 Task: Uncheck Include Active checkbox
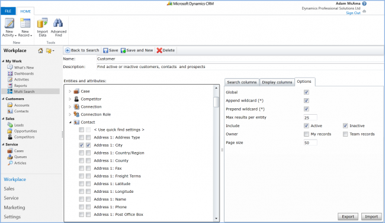tap(306, 125)
